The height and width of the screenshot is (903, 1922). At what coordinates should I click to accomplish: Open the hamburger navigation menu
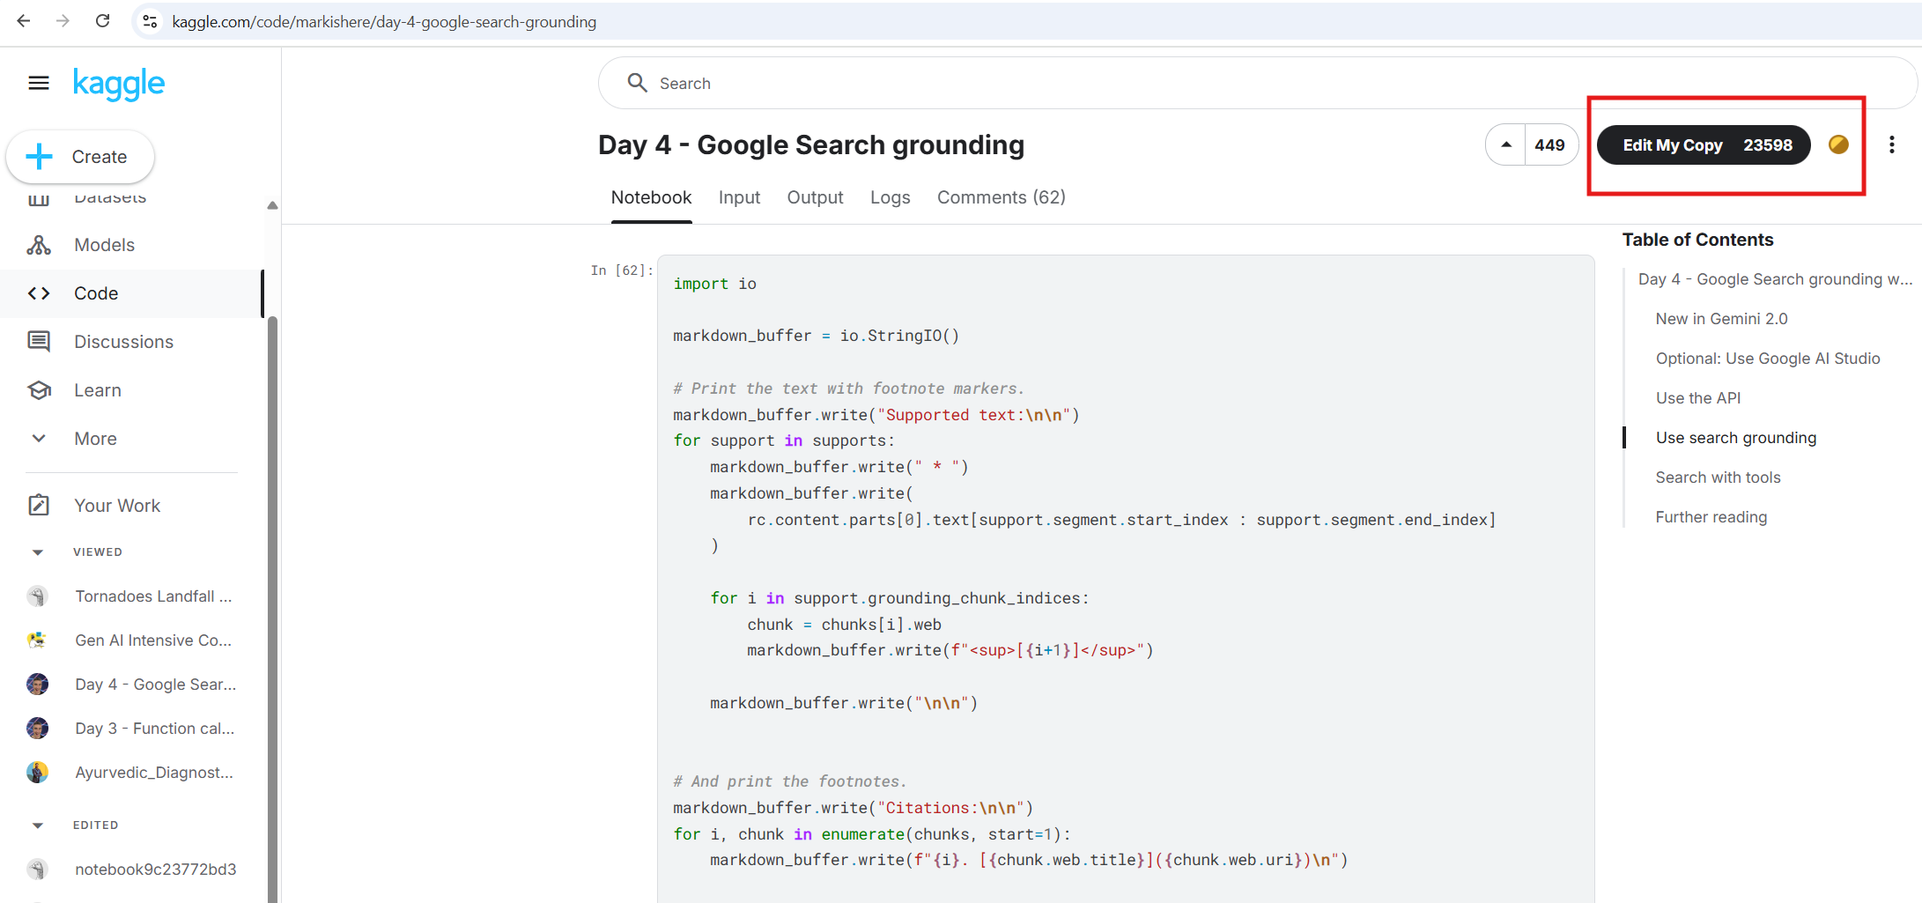click(39, 83)
